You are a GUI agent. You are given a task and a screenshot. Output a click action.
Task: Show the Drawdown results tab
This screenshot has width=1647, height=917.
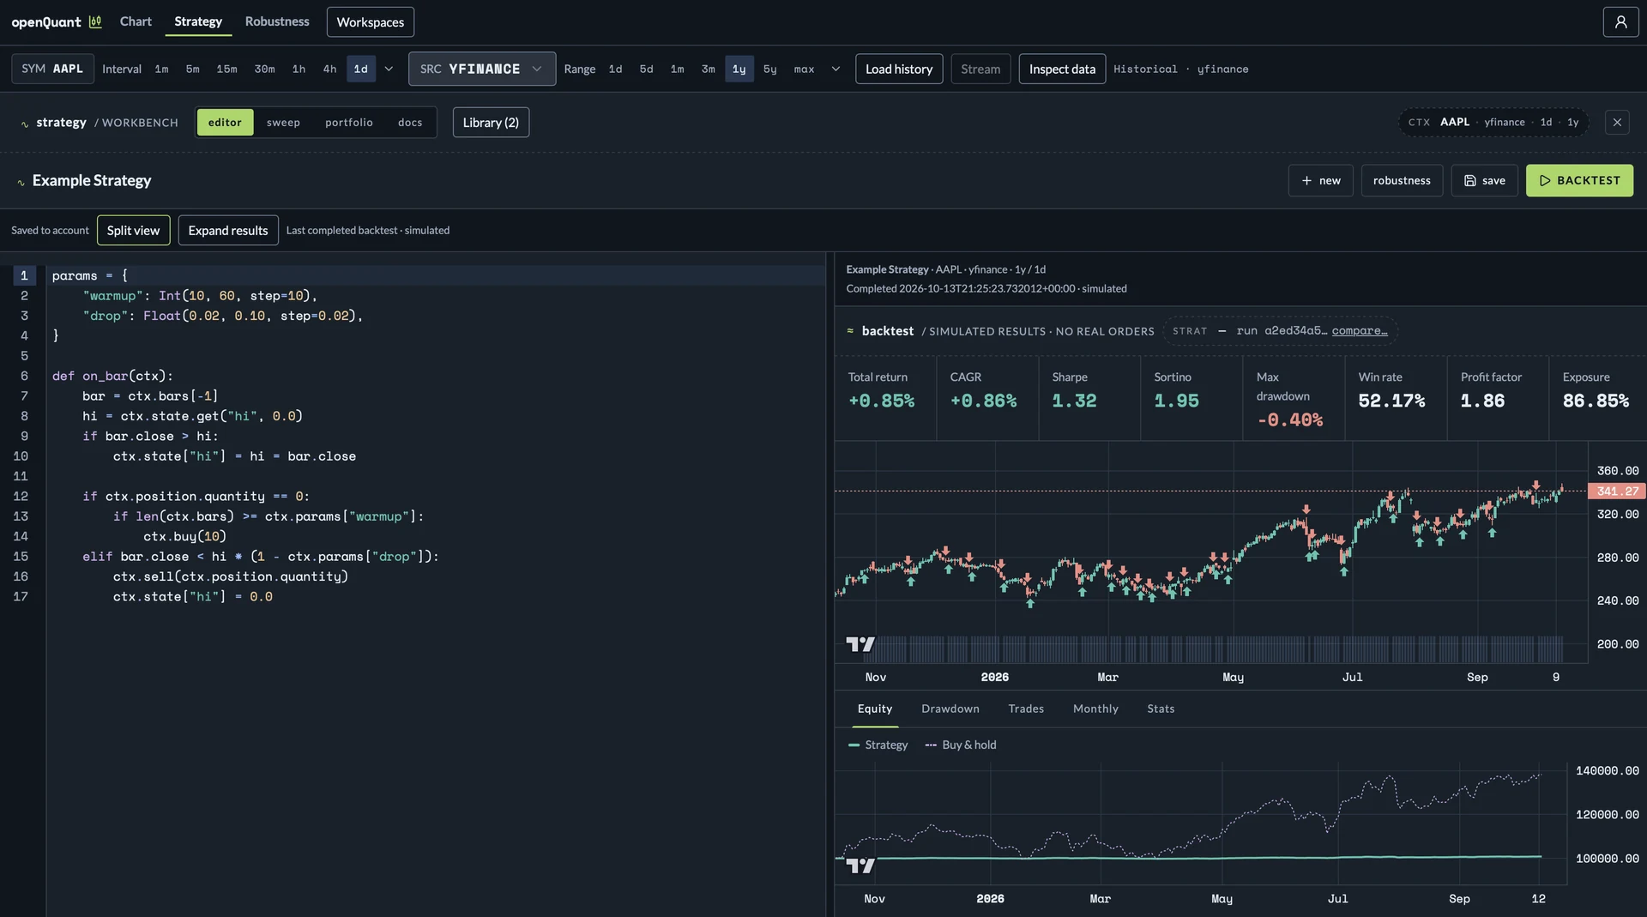950,709
